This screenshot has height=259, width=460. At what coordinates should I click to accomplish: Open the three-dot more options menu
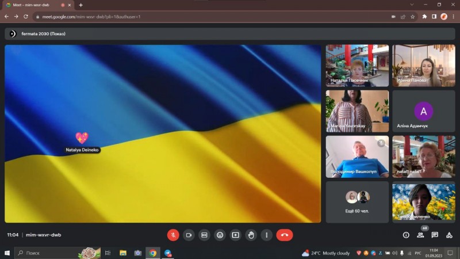click(266, 235)
